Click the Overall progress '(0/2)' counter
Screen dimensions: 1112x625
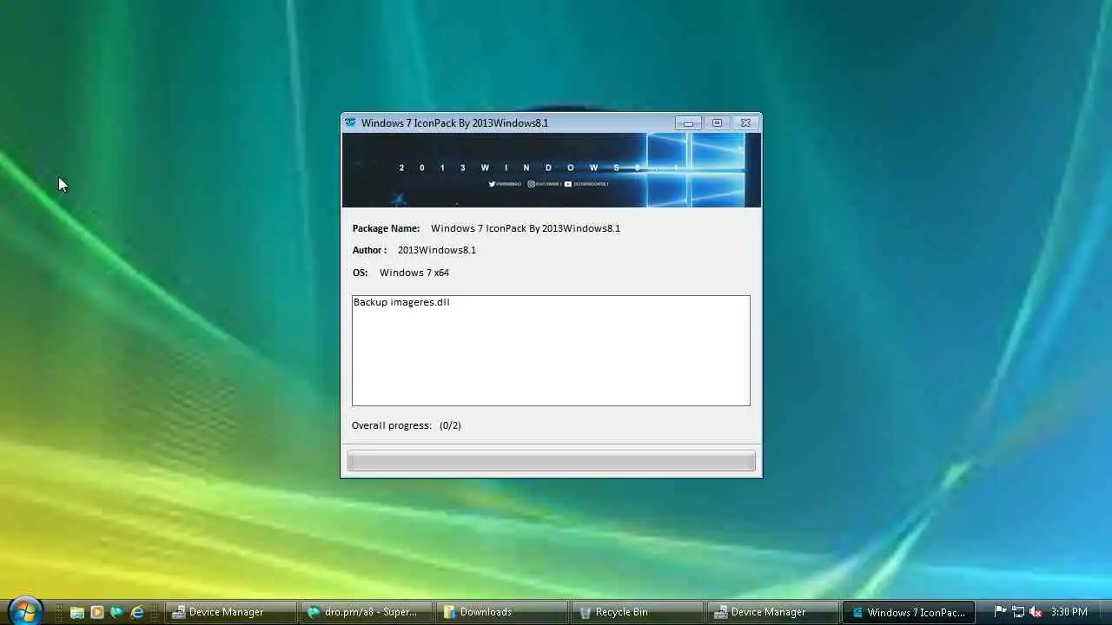point(450,425)
